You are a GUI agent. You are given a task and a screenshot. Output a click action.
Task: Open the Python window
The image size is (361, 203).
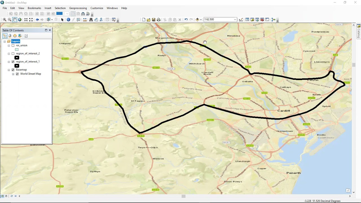pyautogui.click(x=267, y=19)
